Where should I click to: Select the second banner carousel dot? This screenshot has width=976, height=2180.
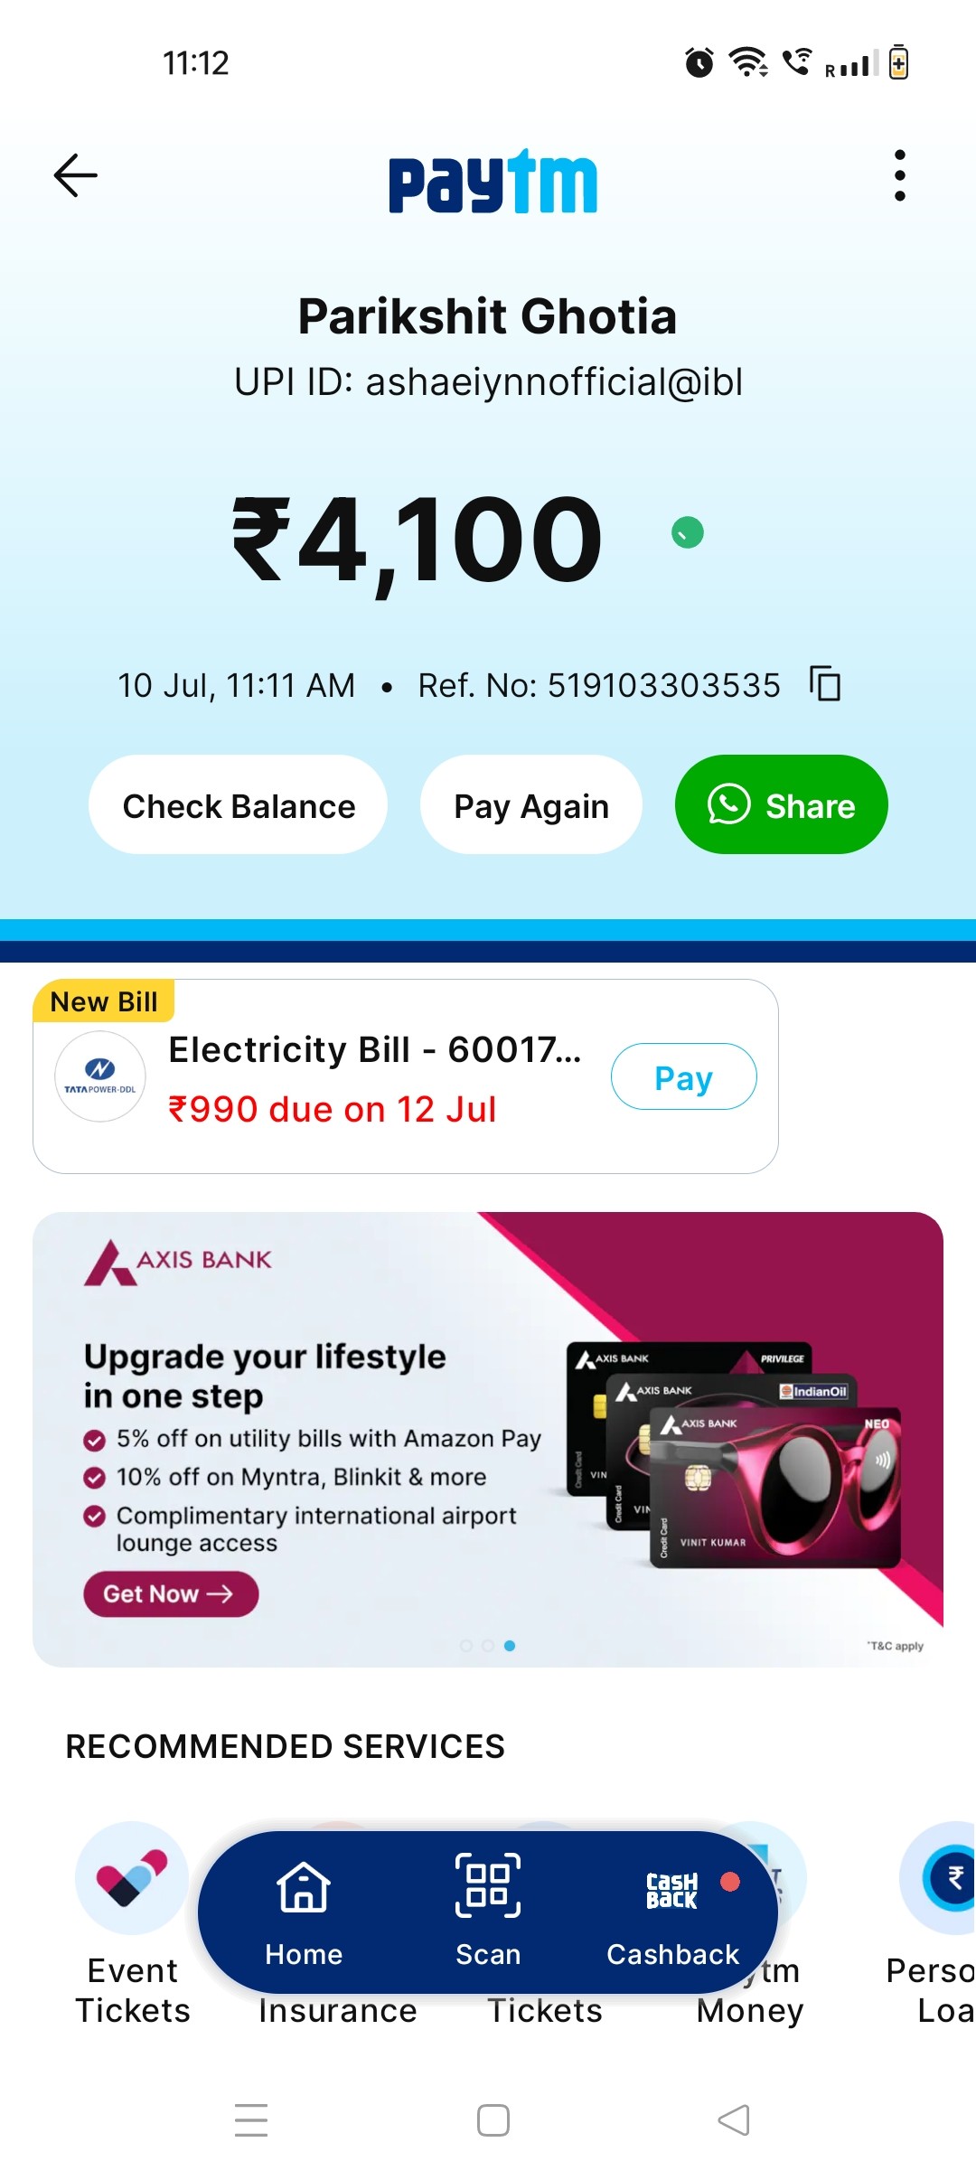488,1646
